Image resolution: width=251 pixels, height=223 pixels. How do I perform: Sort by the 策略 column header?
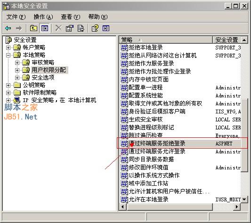click(166, 40)
